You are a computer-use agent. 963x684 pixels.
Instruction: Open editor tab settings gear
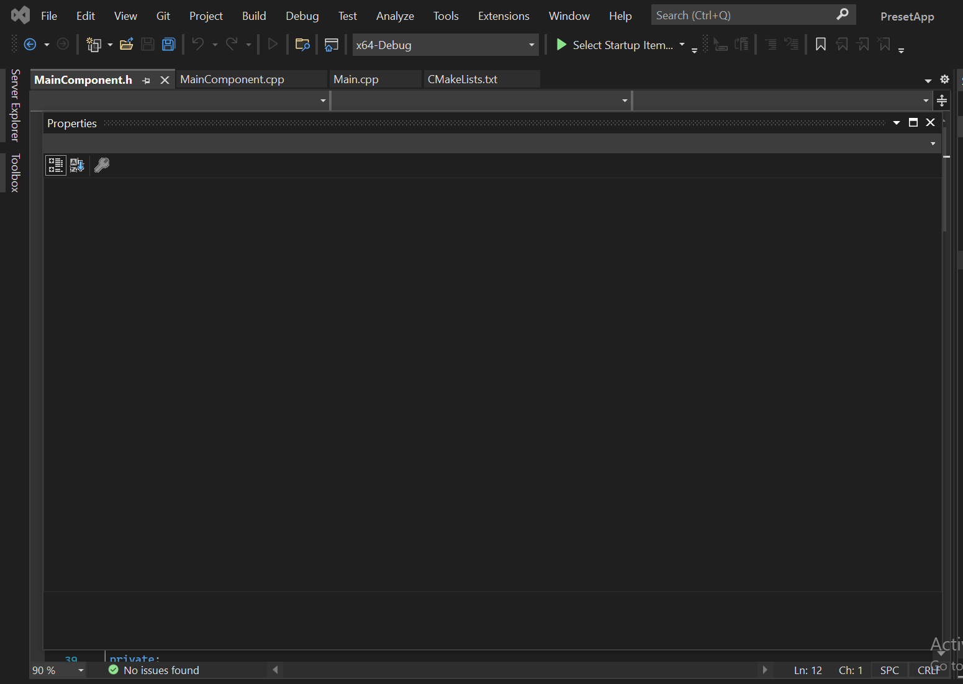(x=944, y=79)
